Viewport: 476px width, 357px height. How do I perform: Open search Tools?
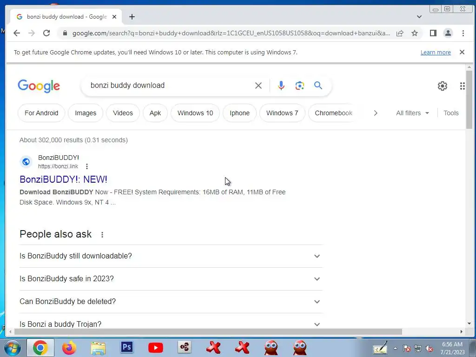451,113
